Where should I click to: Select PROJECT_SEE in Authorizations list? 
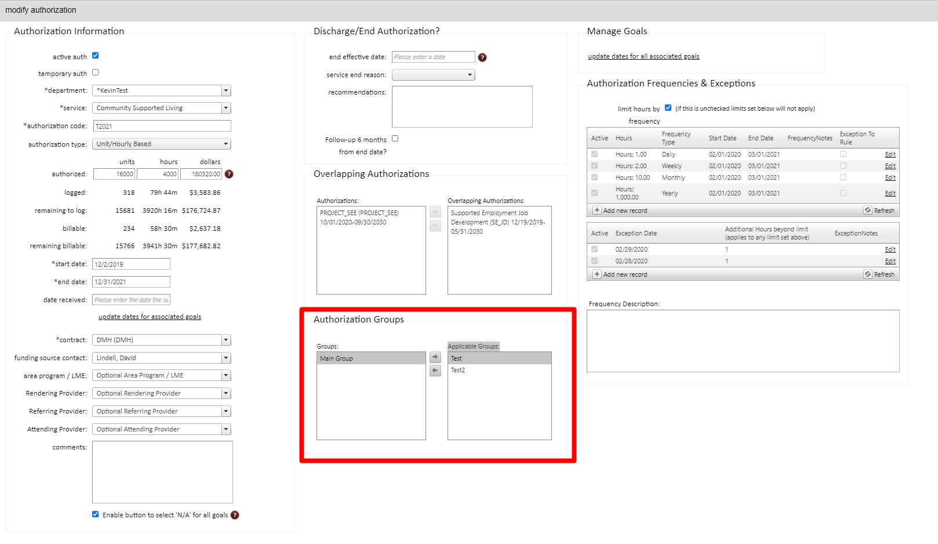click(x=371, y=217)
